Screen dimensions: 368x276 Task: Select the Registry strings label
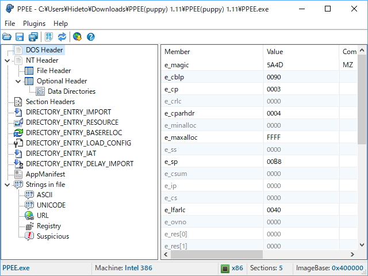49,226
